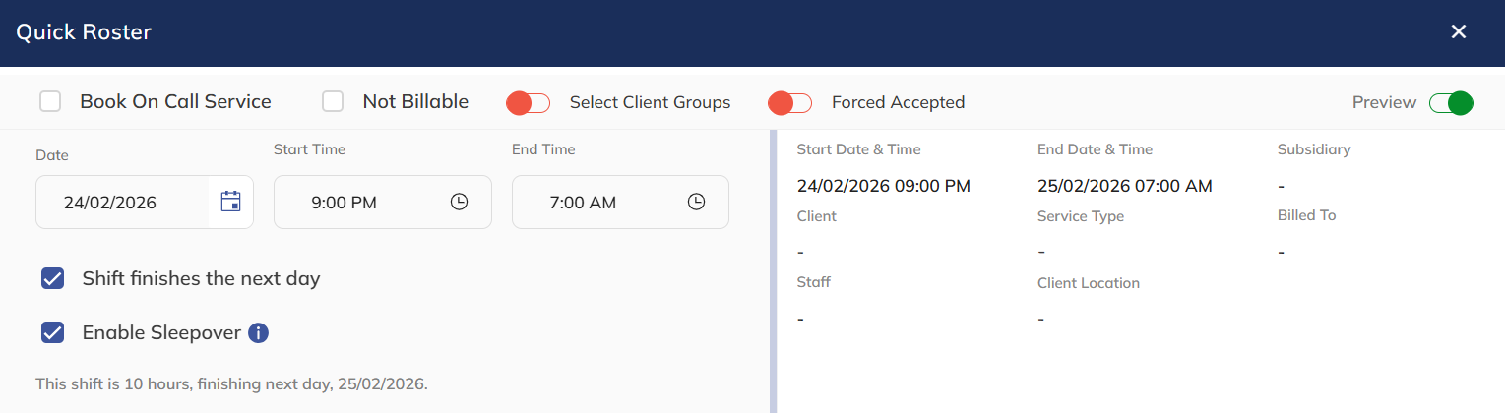Image resolution: width=1505 pixels, height=413 pixels.
Task: Click the preview start value 24/02/2026 09:00 PM
Action: click(x=883, y=186)
